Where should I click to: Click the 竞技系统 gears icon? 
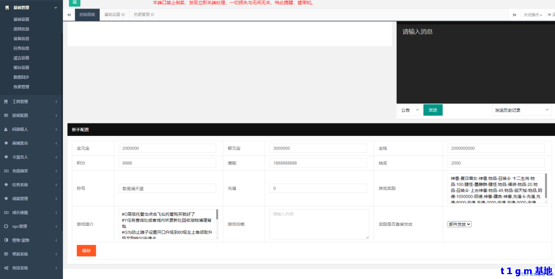click(5, 268)
